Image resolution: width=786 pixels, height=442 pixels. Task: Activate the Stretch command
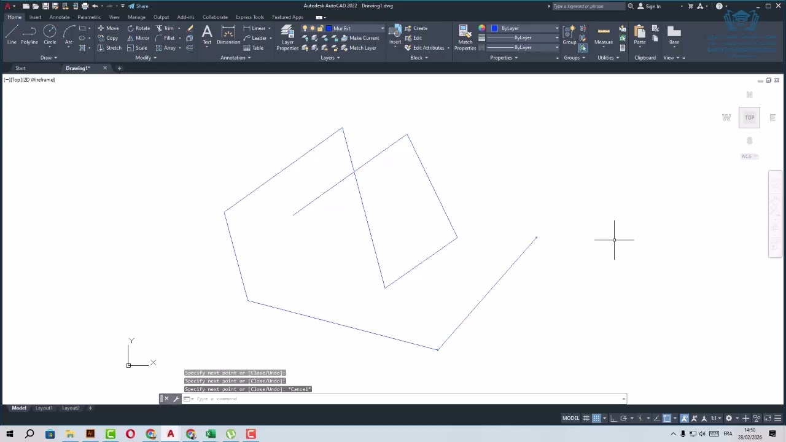[x=109, y=48]
